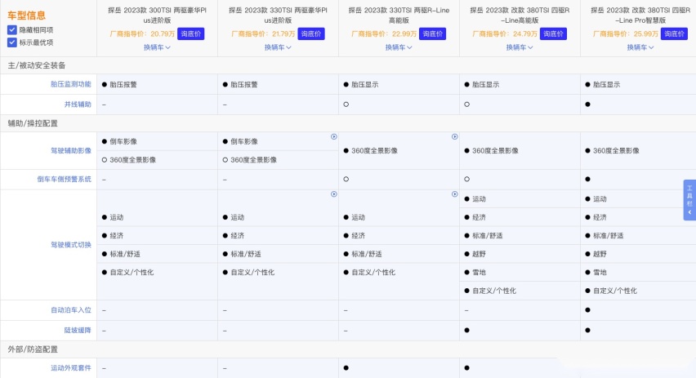
Task: Click 标准/舒适 in 330TSI R-Line column
Action: coord(366,254)
